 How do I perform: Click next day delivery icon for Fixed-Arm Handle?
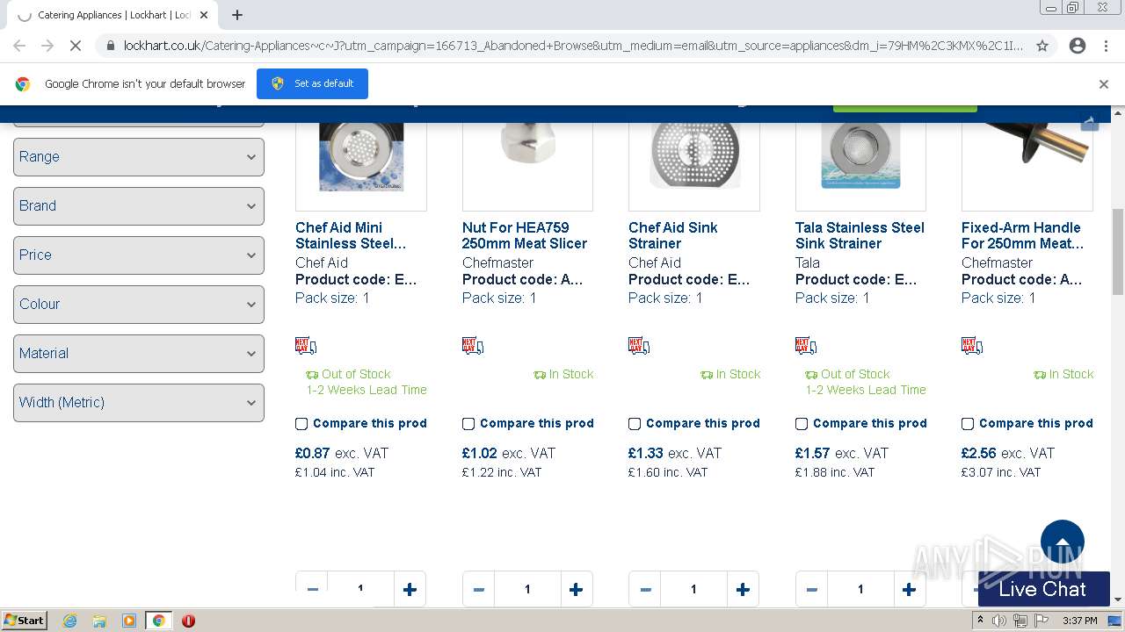click(972, 346)
